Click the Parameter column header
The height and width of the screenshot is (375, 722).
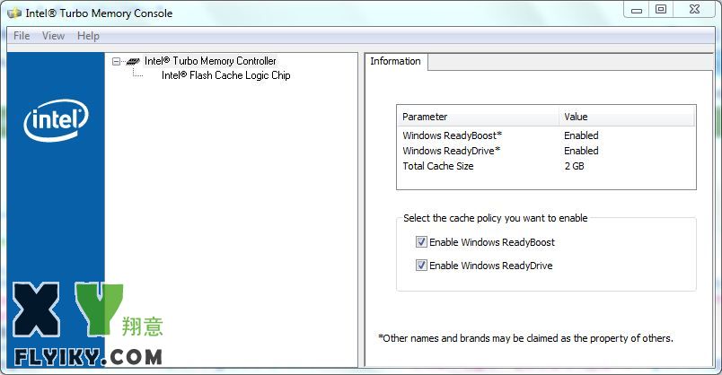pos(479,117)
